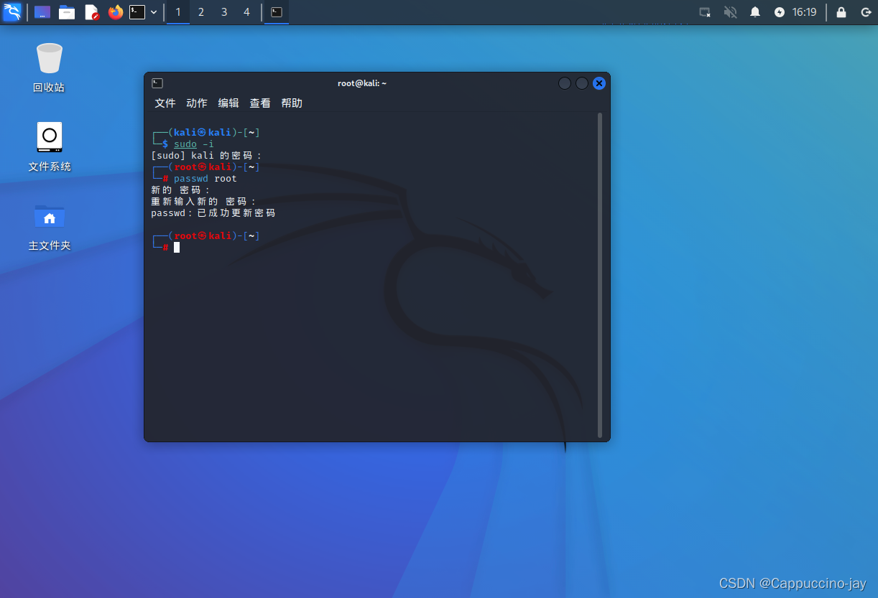Toggle the muted volume tray icon

tap(731, 12)
